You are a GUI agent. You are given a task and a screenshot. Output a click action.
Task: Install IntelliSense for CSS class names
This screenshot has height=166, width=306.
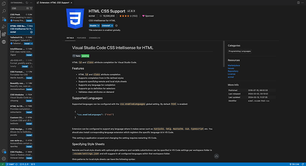(x=29, y=55)
